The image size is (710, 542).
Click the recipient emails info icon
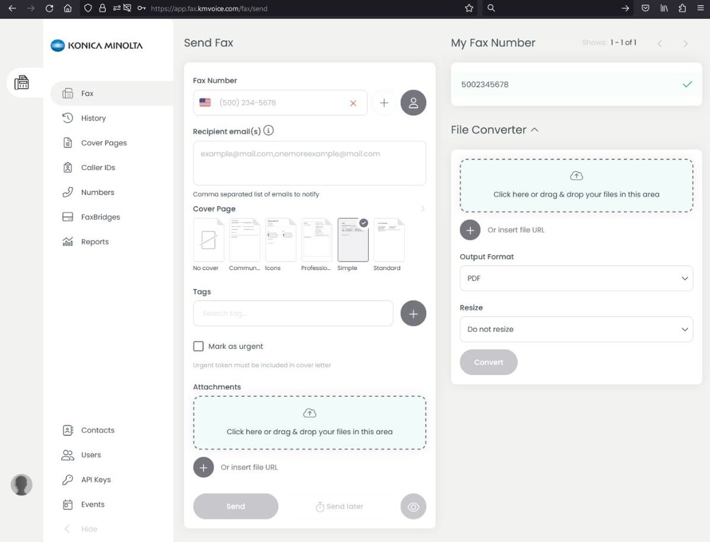[x=269, y=130]
